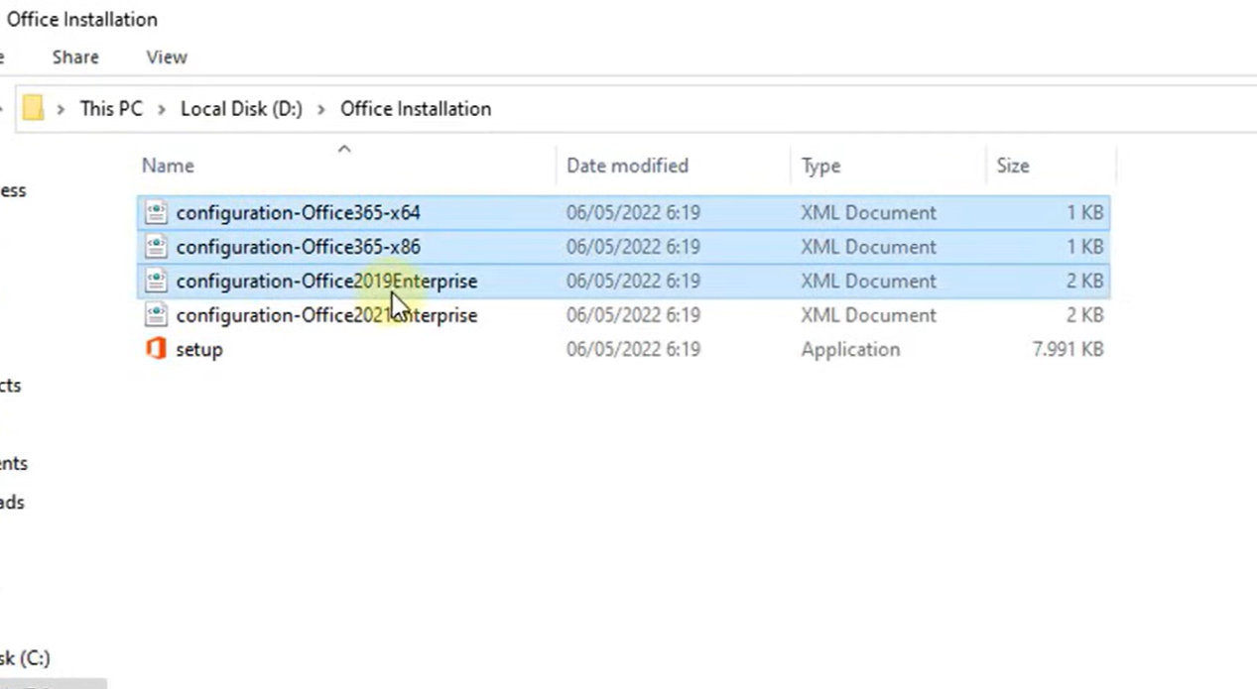Go to Local Disk (D:) in breadcrumb
The image size is (1257, 689).
pyautogui.click(x=241, y=109)
